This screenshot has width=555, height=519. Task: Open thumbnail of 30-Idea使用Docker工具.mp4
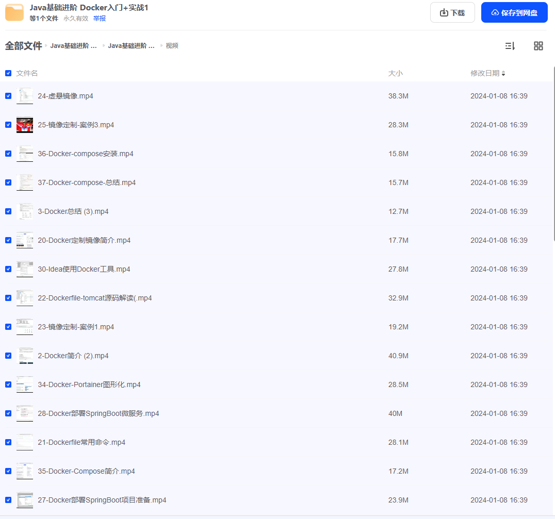click(25, 269)
